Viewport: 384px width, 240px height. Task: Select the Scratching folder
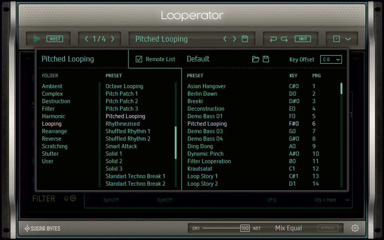(x=55, y=146)
